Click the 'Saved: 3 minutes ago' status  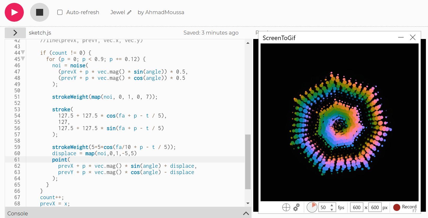(x=211, y=33)
